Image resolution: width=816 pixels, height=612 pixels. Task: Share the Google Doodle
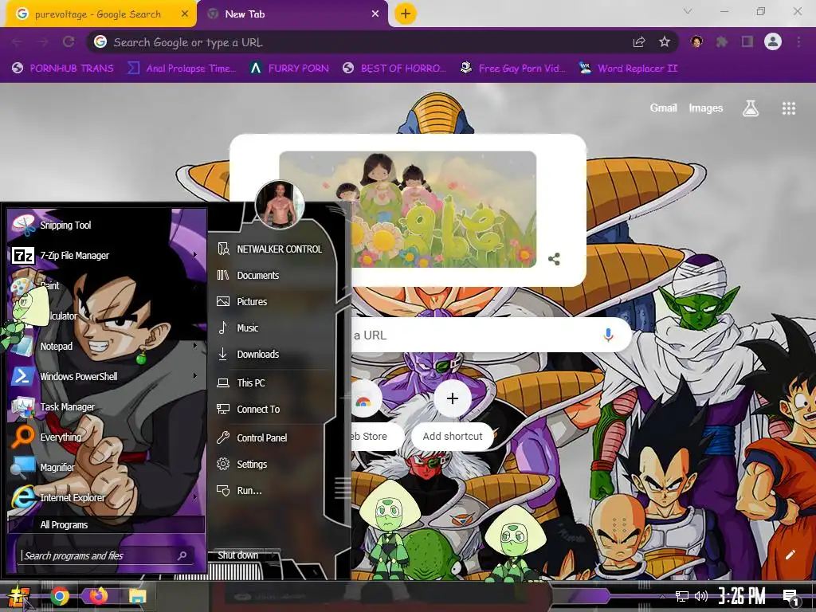click(555, 259)
